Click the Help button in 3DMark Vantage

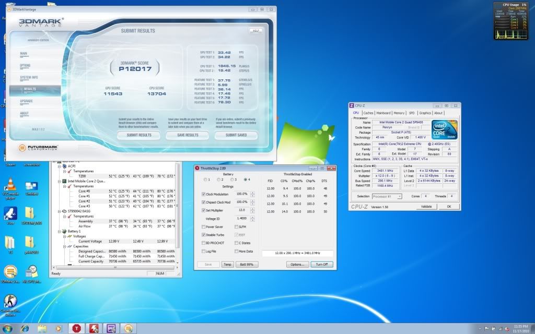tap(256, 31)
